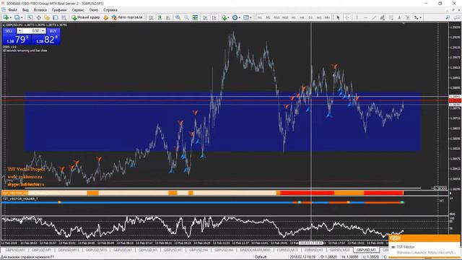Select the equidistant channel tool

[x=382, y=17]
